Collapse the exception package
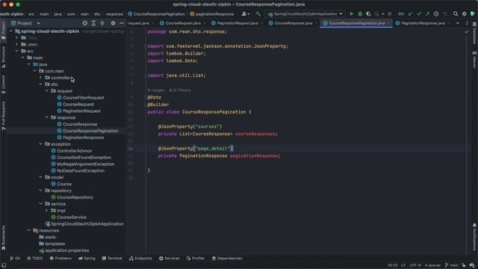This screenshot has width=478, height=269. coord(40,144)
